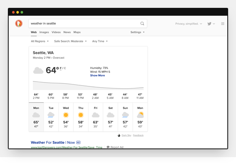Click the Monday 2 PM • Overcast text
The height and width of the screenshot is (163, 236).
pos(49,58)
